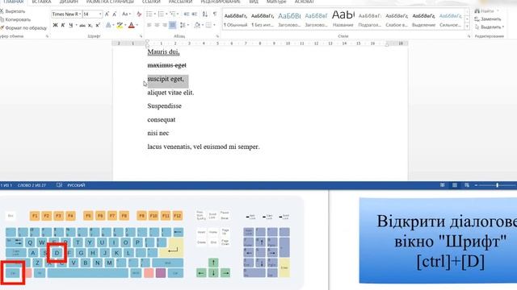
Task: Insert a multilevel list
Action: 172,14
